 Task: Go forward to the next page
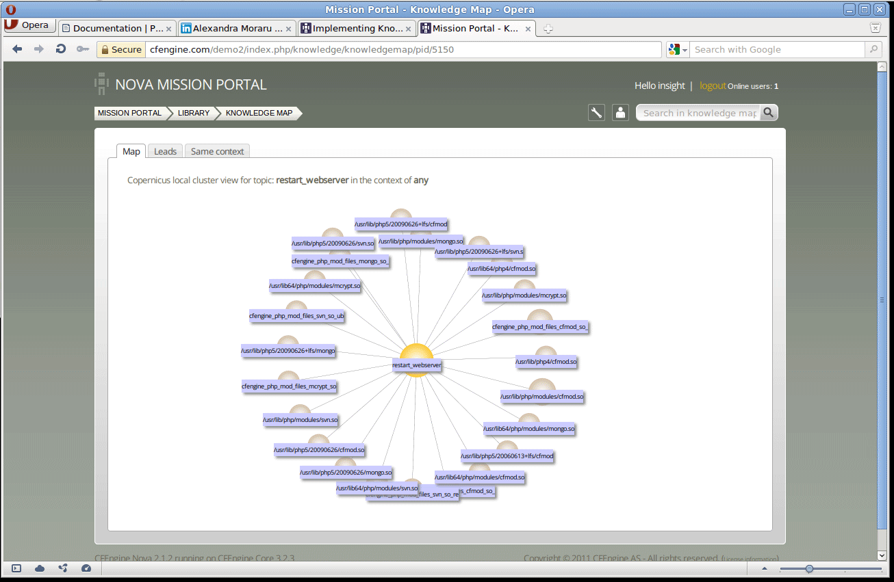tap(39, 49)
